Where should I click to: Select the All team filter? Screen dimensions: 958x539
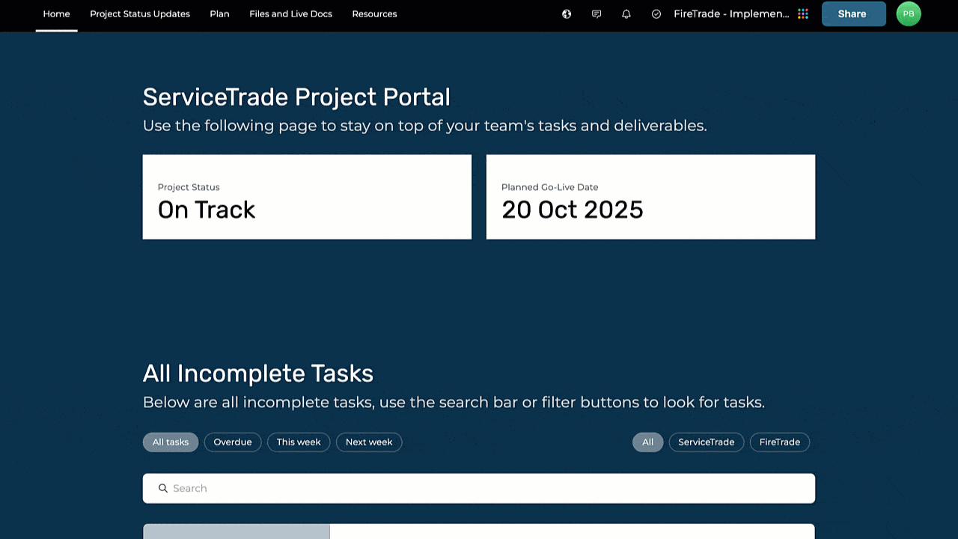[x=647, y=442]
